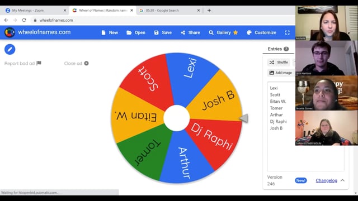Click the wheel center to spin

177,118
